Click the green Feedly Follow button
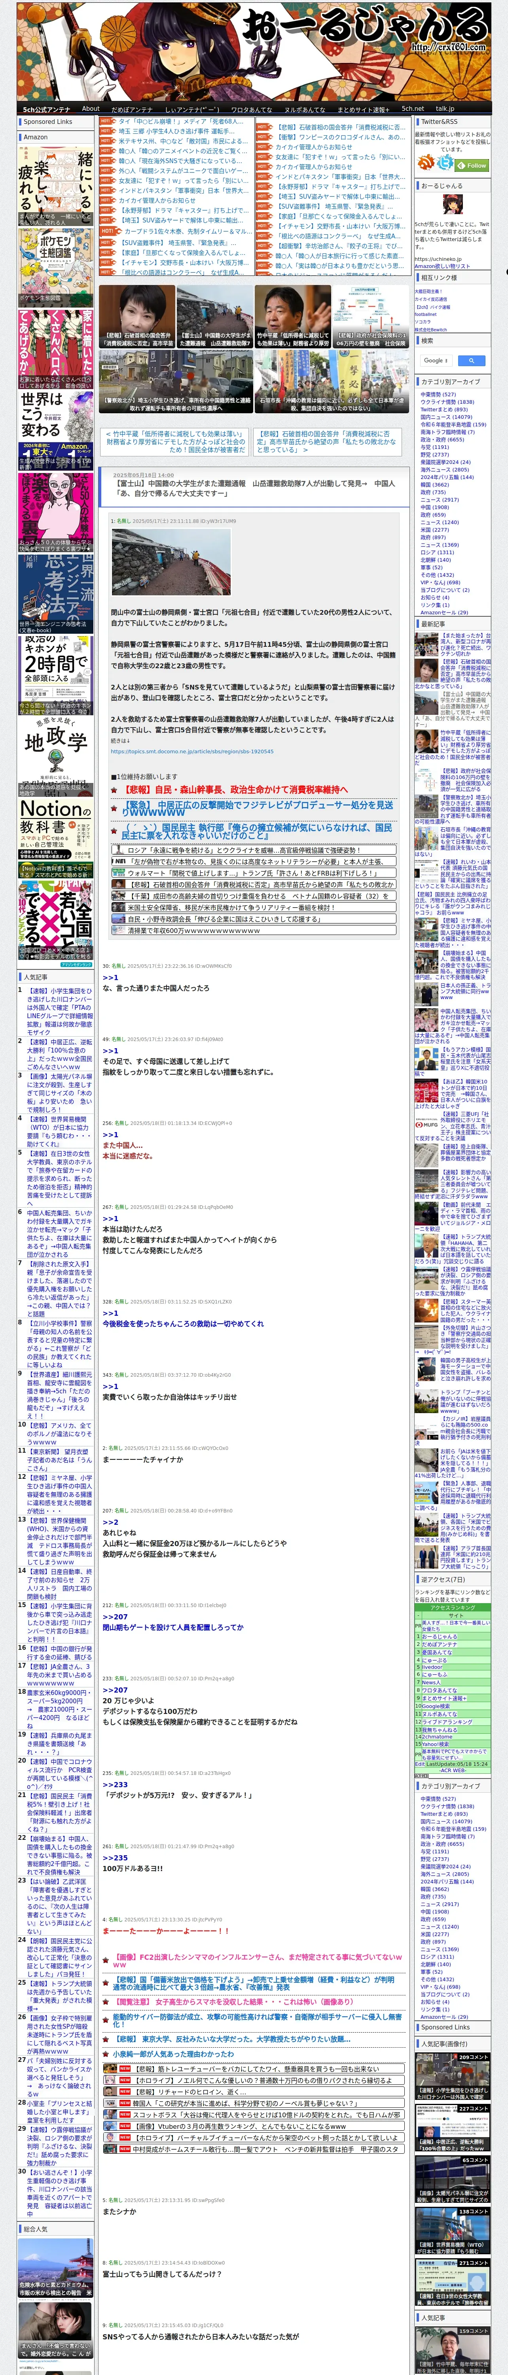Screen dimensions: 508x2375 (x=473, y=165)
